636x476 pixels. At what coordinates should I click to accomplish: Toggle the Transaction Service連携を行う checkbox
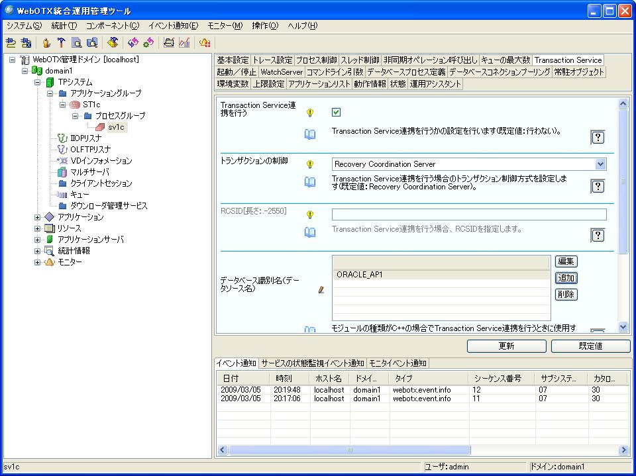pyautogui.click(x=336, y=113)
